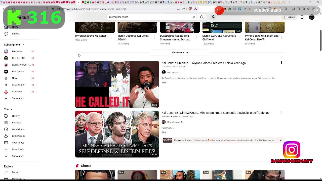Screen dimensions: 322x181
Task: Click the search box containing myron kai cenat
Action: (150, 17)
